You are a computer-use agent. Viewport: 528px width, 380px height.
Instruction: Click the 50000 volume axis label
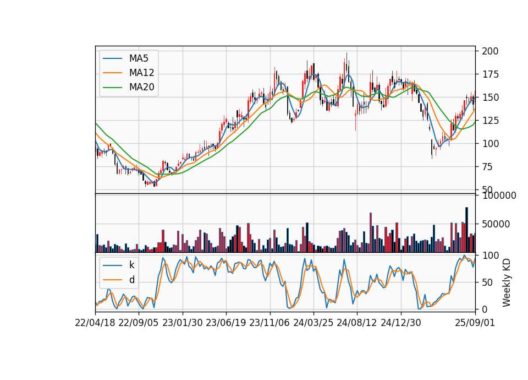pyautogui.click(x=496, y=224)
